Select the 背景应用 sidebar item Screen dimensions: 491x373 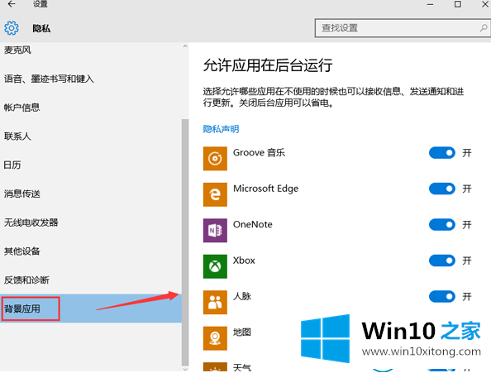(91, 308)
